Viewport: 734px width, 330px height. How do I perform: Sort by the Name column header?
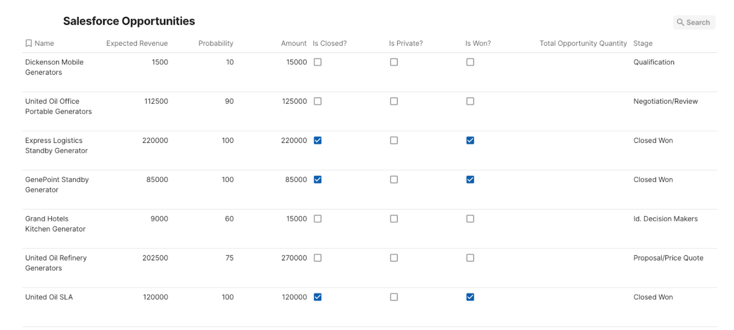point(44,43)
